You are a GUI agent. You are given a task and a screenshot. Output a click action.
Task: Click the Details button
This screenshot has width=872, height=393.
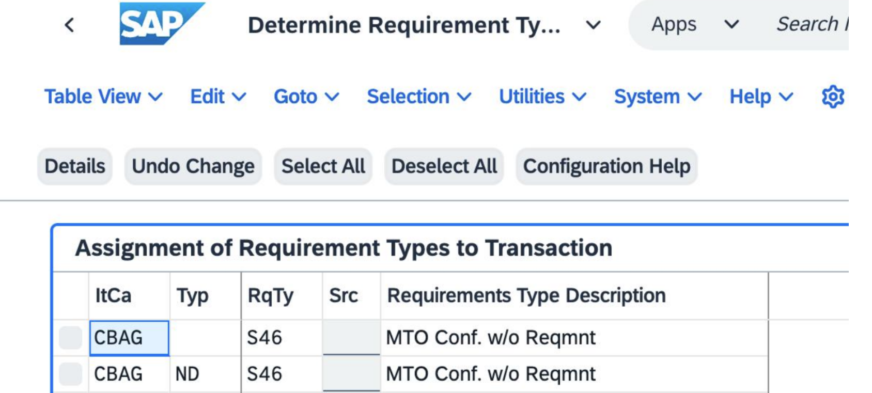click(75, 166)
